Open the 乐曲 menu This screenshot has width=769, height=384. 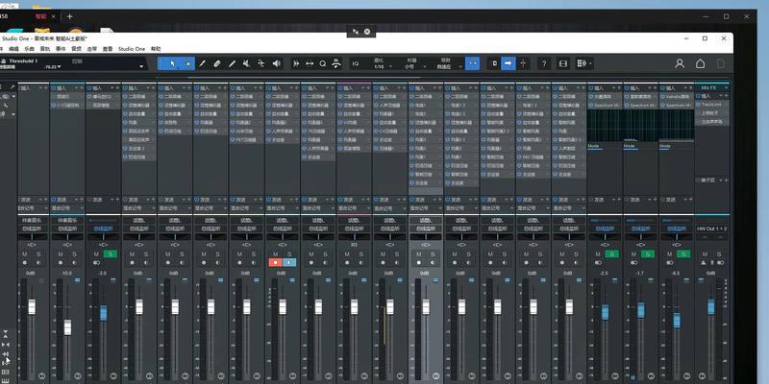30,49
